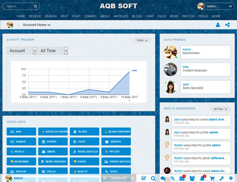
Task: Click the magnifier icon in the search box
Action: click(x=36, y=6)
